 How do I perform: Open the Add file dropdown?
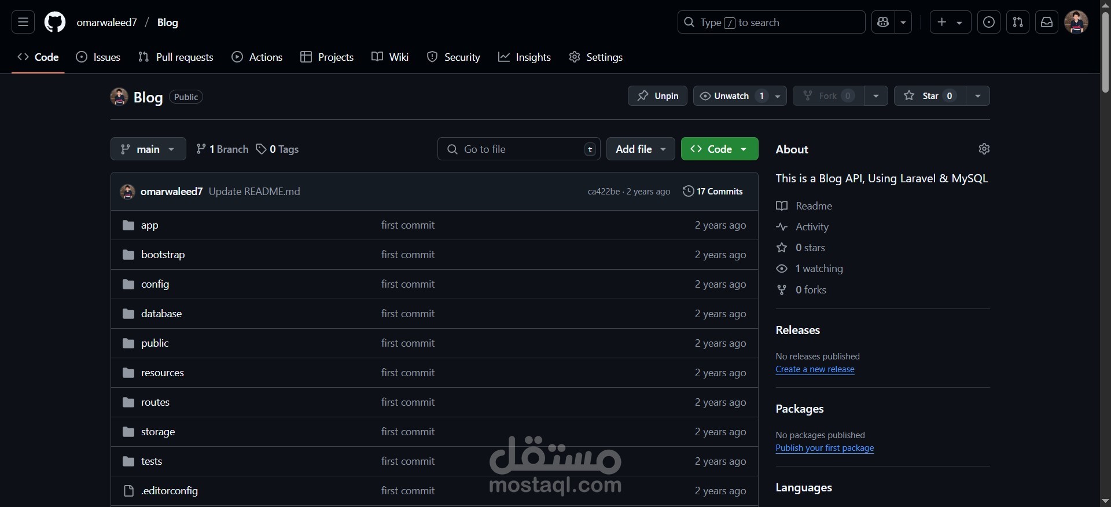tap(641, 149)
